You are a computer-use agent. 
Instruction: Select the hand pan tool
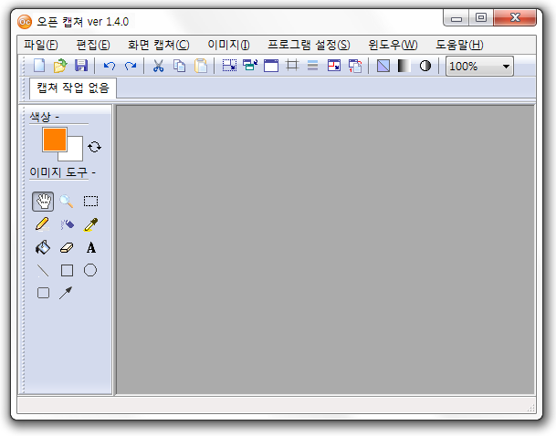click(x=43, y=202)
